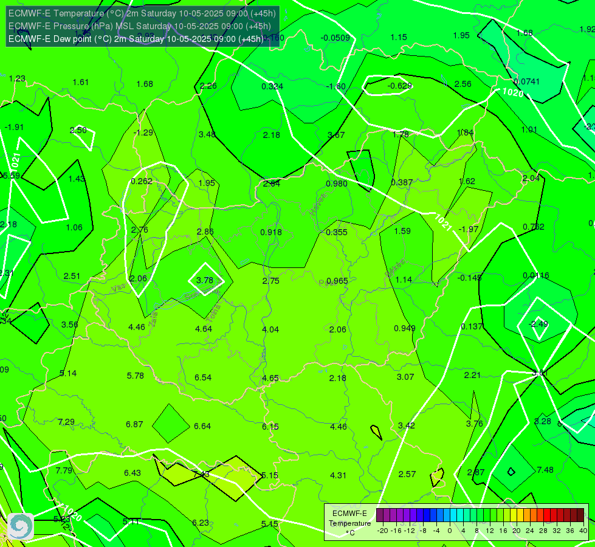Click the dew point value -1.91
This screenshot has height=547, width=595.
[14, 127]
